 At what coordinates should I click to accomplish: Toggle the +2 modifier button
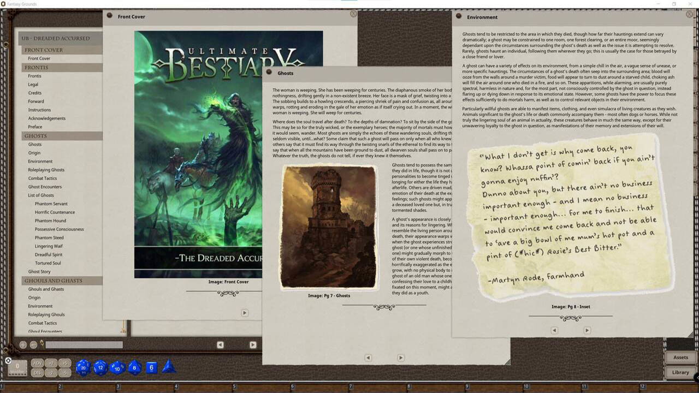(51, 364)
